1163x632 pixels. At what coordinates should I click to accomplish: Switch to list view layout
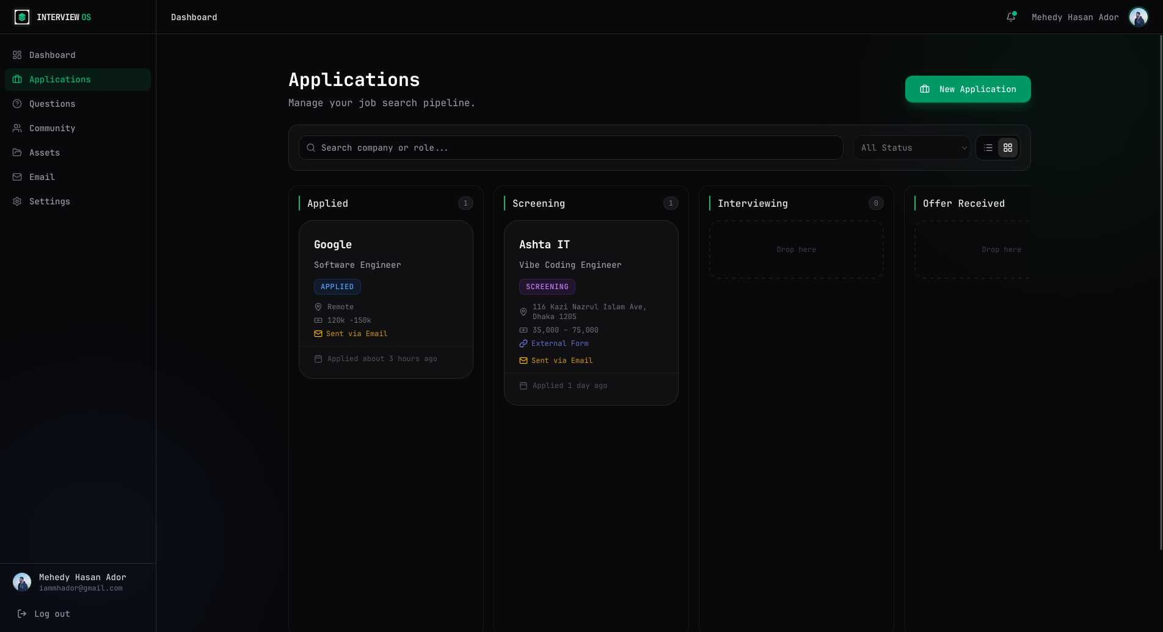tap(988, 148)
